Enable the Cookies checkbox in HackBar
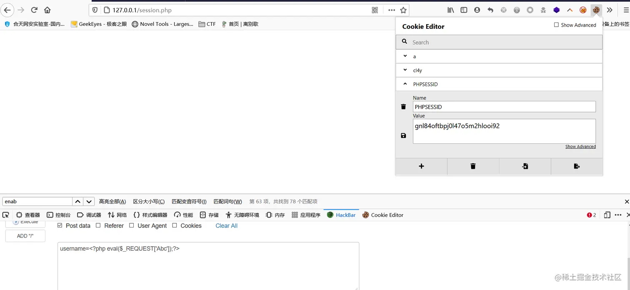Viewport: 630px width, 290px height. click(175, 225)
